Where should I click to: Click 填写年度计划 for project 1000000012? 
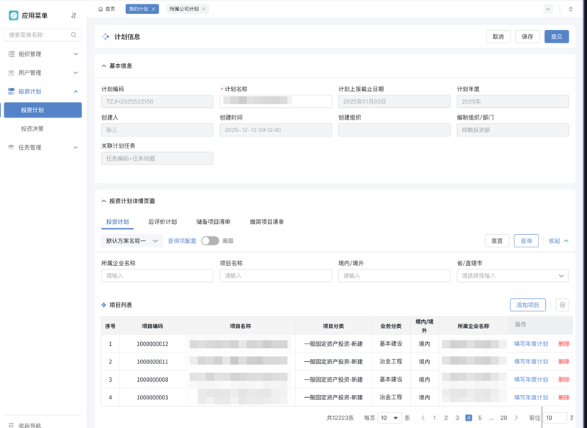coord(531,344)
